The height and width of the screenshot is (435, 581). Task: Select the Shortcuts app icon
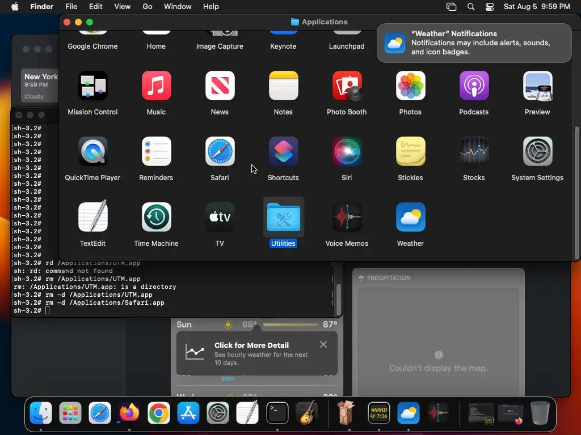284,151
